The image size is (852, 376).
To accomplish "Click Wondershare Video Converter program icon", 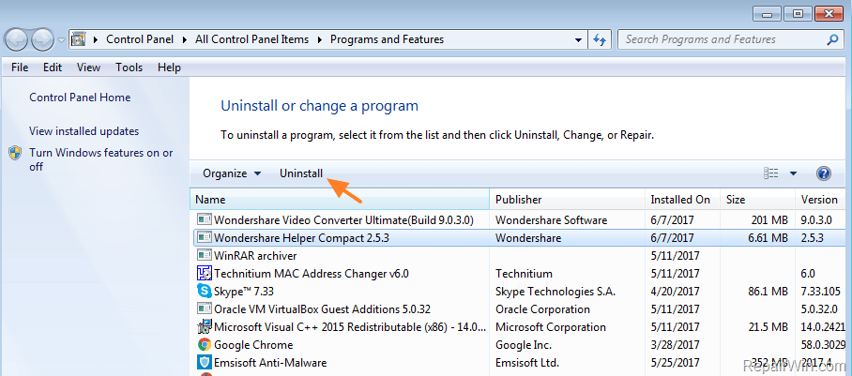I will point(205,220).
